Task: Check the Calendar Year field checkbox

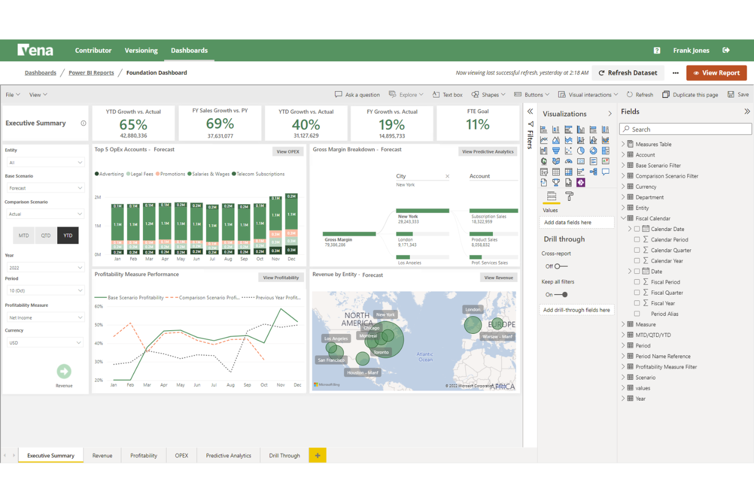Action: click(637, 260)
